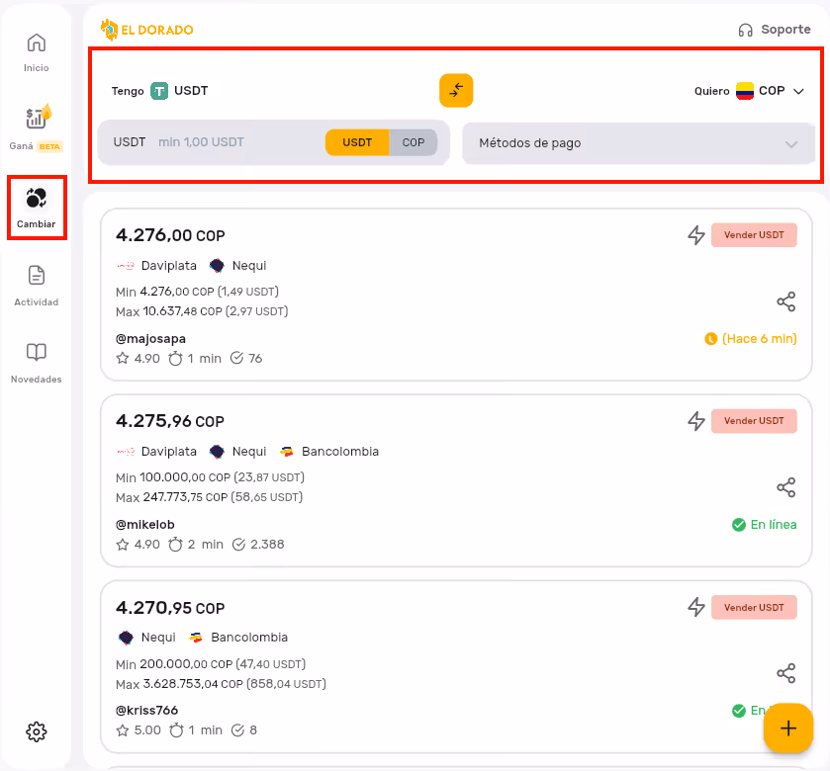Share the @kriss766 offer

786,673
